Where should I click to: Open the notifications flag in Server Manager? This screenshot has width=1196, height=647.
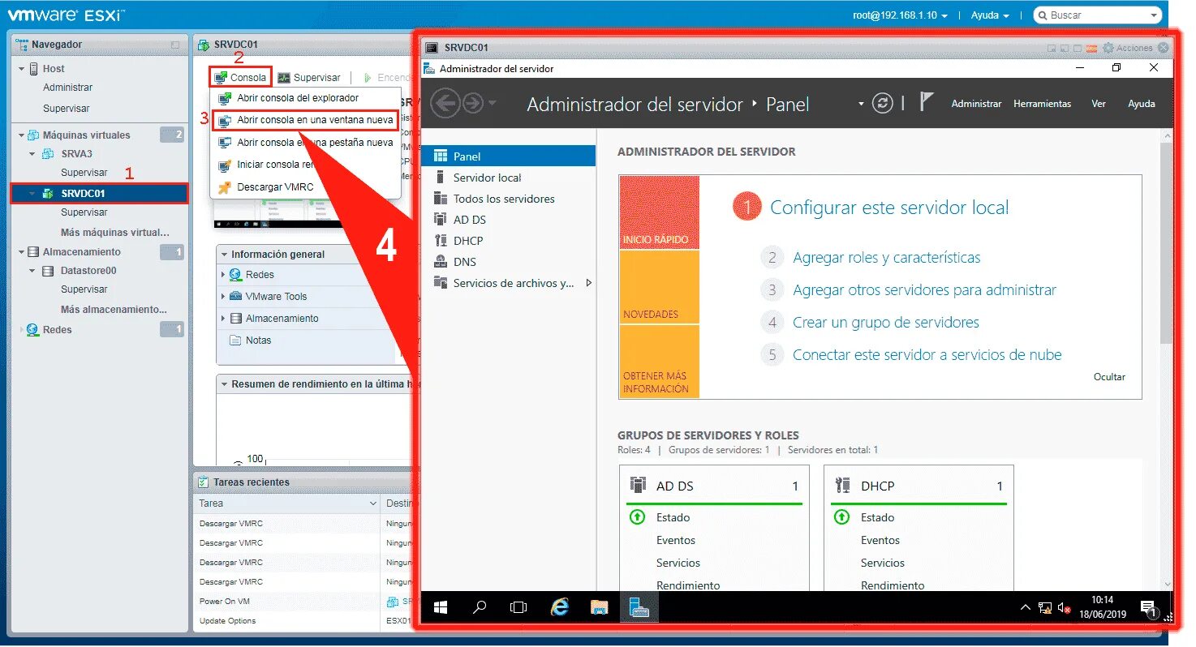(927, 101)
